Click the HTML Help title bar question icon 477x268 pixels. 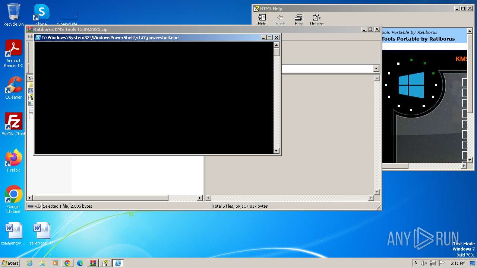pos(256,9)
